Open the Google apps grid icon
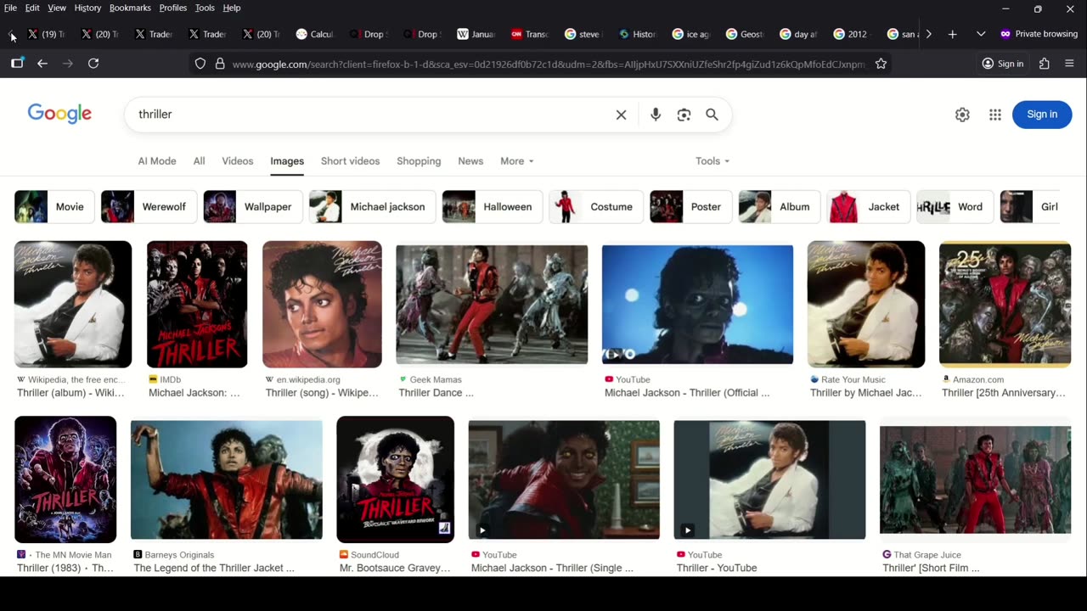Image resolution: width=1087 pixels, height=611 pixels. (x=995, y=115)
